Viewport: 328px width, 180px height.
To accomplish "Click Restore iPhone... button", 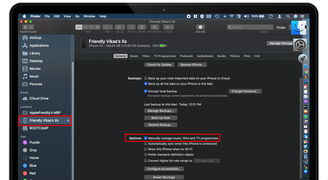I will pos(192,65).
